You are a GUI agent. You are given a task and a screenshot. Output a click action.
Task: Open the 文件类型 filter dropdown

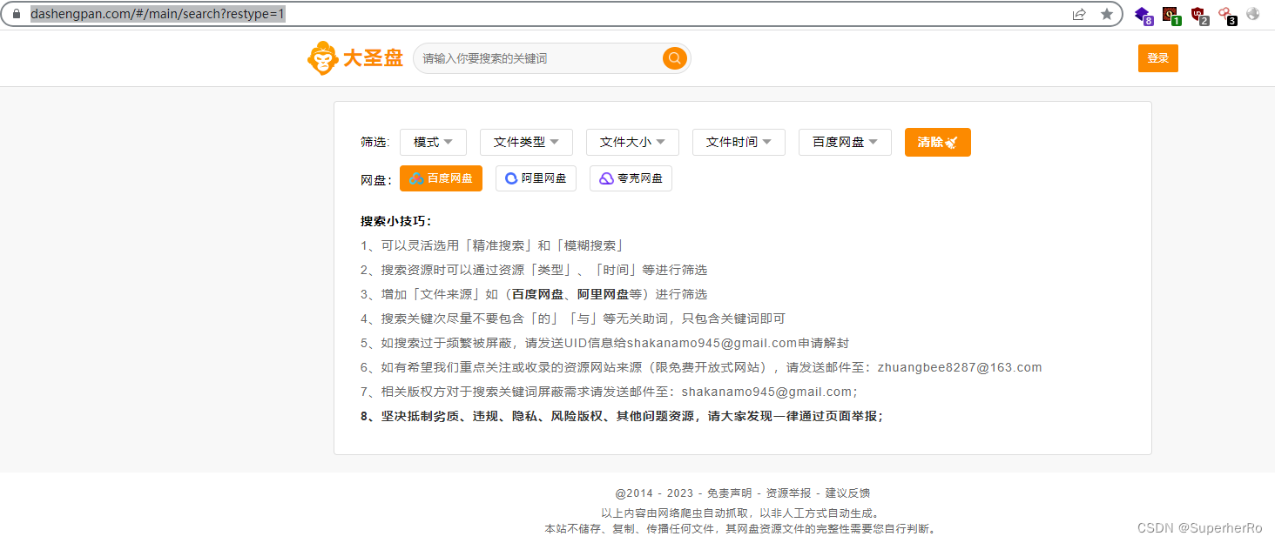point(526,142)
